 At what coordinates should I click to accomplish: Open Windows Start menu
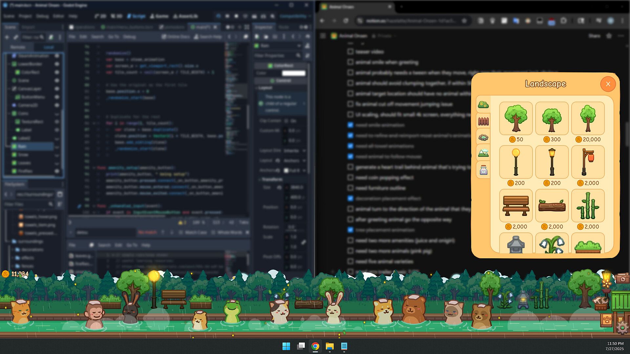point(286,346)
